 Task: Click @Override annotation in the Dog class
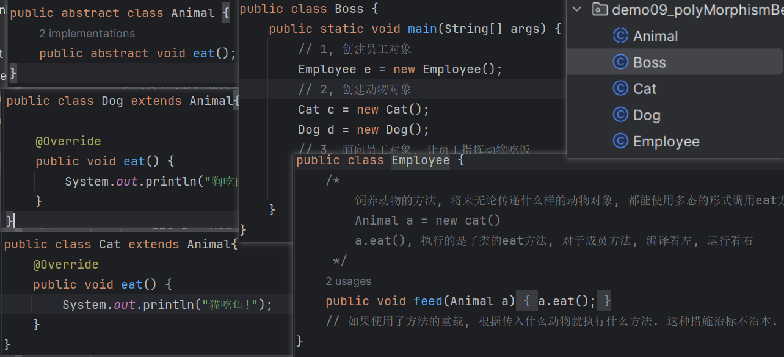(x=68, y=141)
